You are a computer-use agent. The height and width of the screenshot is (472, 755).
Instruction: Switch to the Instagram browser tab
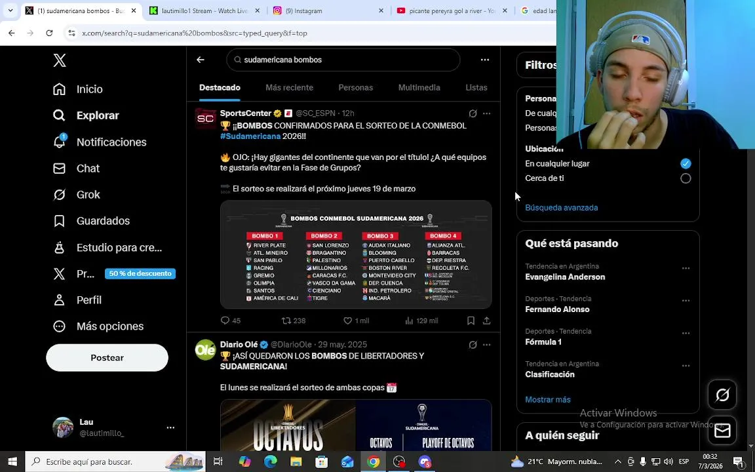pyautogui.click(x=328, y=10)
